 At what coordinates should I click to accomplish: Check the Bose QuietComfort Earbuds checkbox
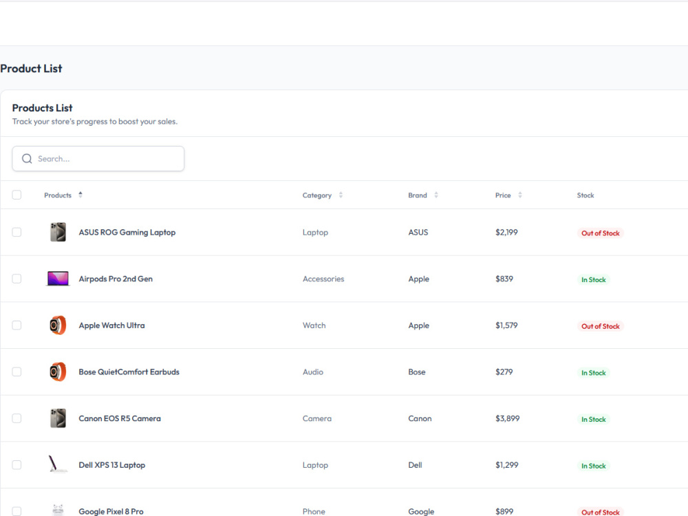pos(17,372)
